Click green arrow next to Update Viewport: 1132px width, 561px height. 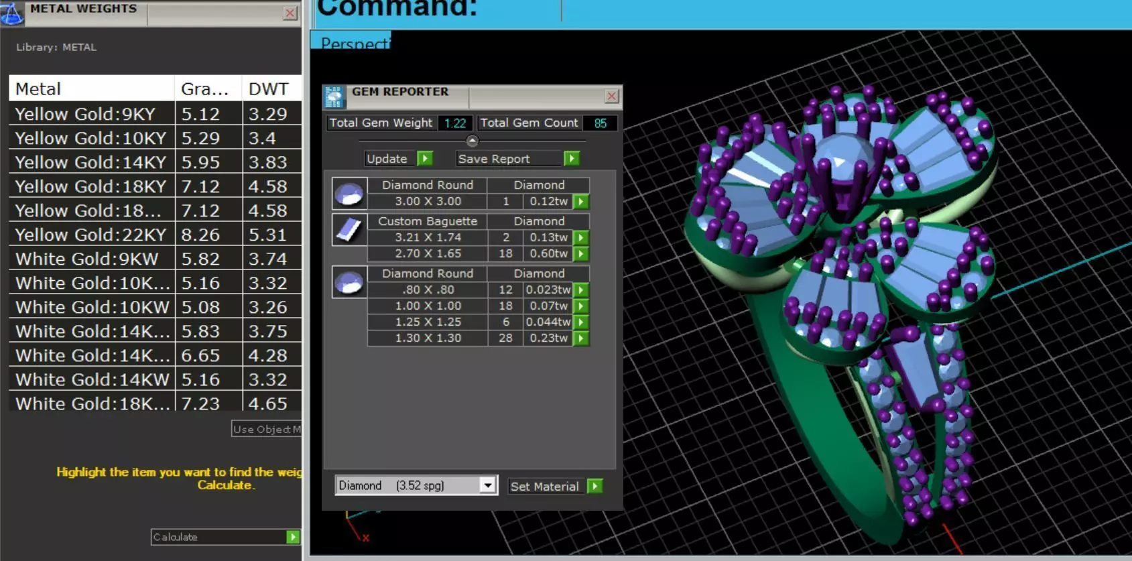coord(425,159)
